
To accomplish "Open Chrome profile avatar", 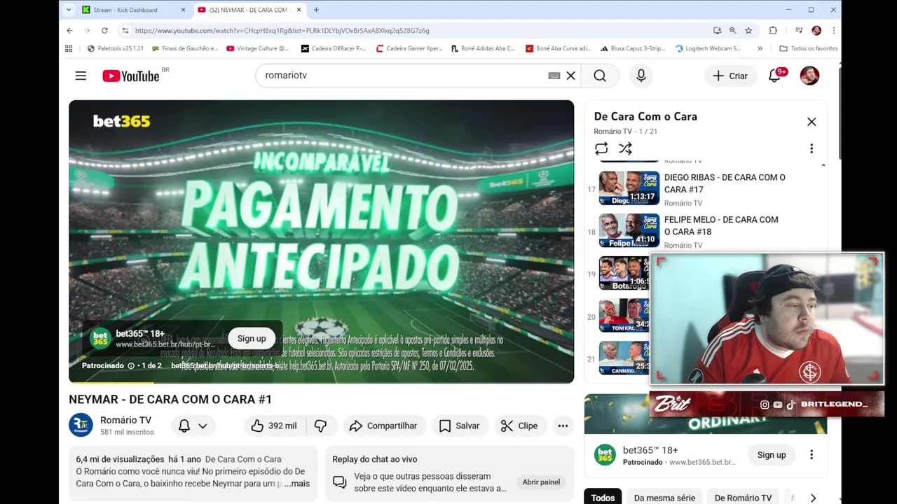I will tap(816, 31).
